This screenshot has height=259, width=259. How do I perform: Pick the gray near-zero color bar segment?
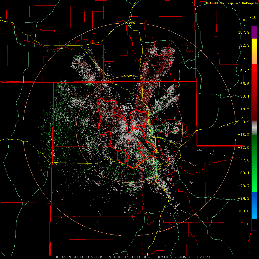254,128
